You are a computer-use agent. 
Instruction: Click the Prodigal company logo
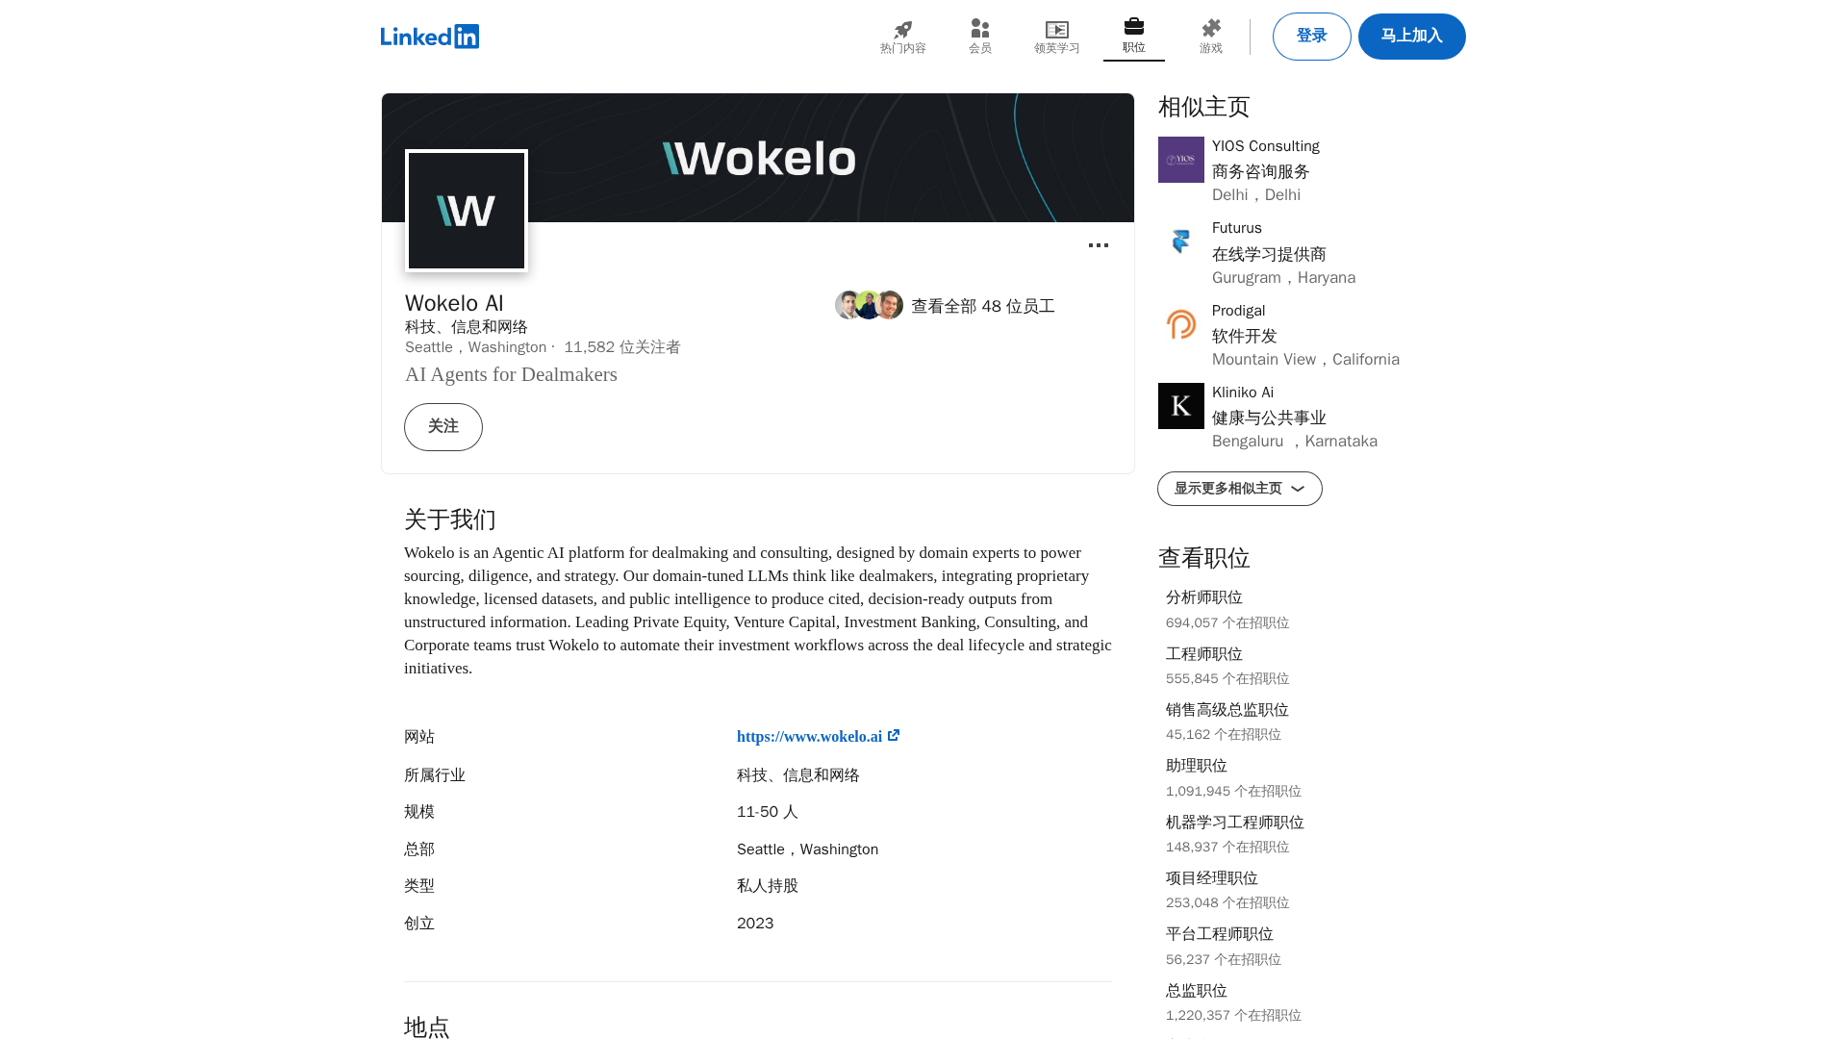(1180, 324)
